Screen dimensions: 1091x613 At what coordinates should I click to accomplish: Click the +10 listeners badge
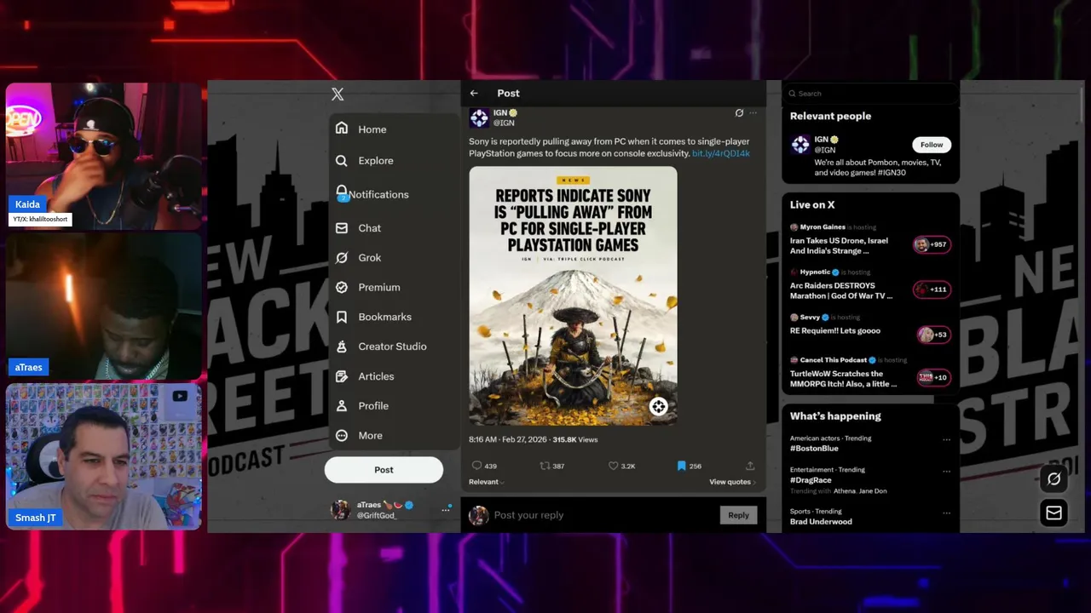point(932,377)
